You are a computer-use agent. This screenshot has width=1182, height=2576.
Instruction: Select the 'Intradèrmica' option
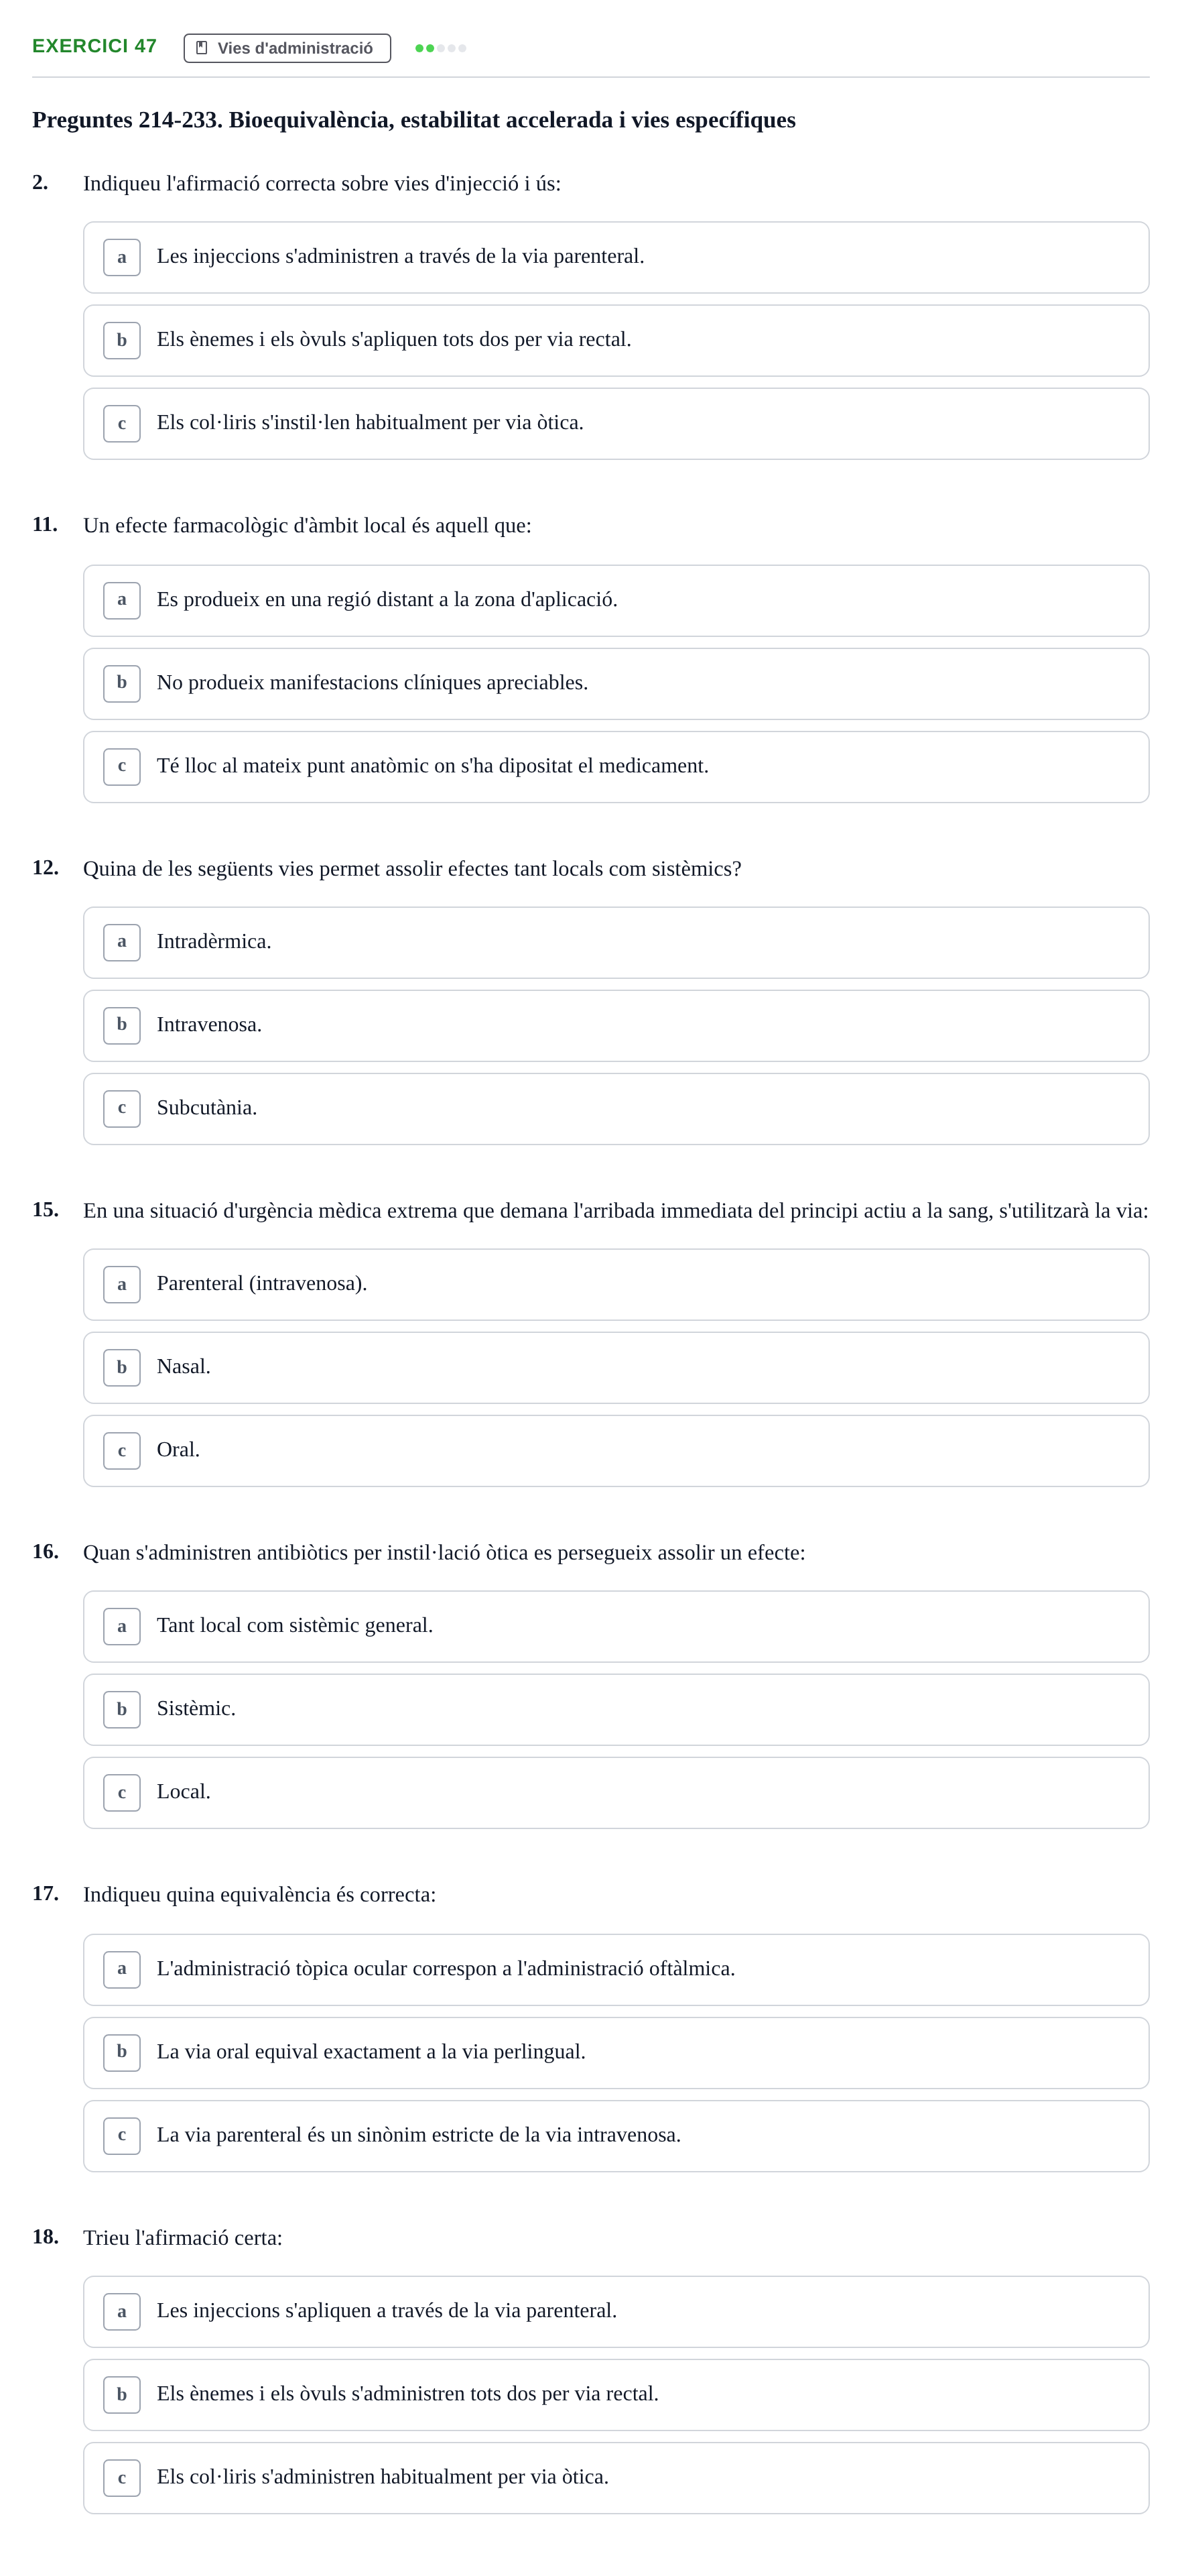(x=616, y=942)
